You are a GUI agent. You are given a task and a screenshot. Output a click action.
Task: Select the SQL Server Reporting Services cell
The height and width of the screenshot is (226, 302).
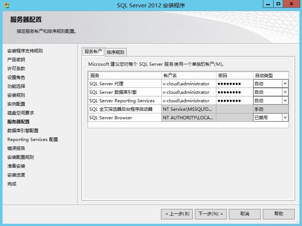click(125, 100)
